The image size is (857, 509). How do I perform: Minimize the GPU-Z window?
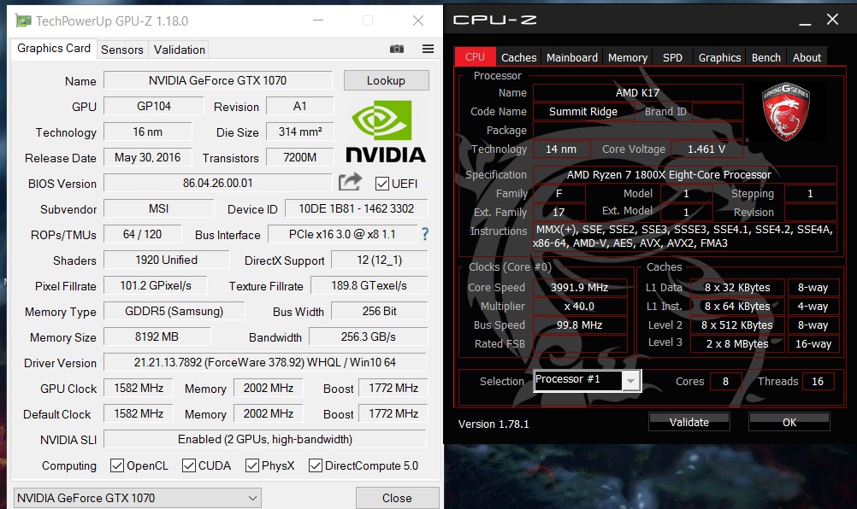(318, 20)
